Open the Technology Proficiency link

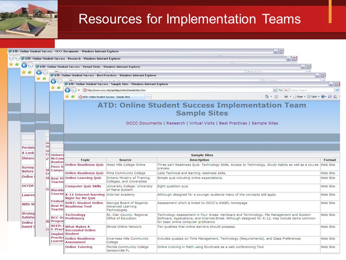point(75,217)
